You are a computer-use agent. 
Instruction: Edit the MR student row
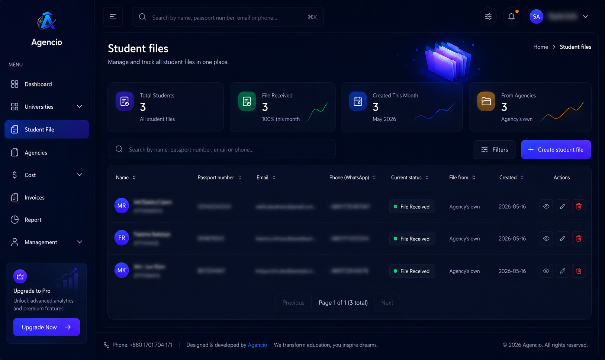(562, 206)
